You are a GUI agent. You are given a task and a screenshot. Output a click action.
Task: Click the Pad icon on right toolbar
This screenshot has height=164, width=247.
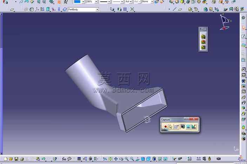pyautogui.click(x=243, y=69)
